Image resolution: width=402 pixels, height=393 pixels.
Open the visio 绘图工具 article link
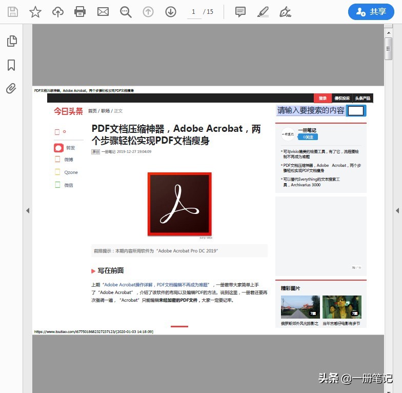tap(321, 154)
